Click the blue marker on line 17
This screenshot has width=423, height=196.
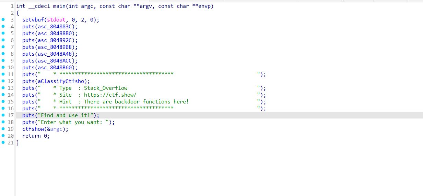tap(3, 115)
